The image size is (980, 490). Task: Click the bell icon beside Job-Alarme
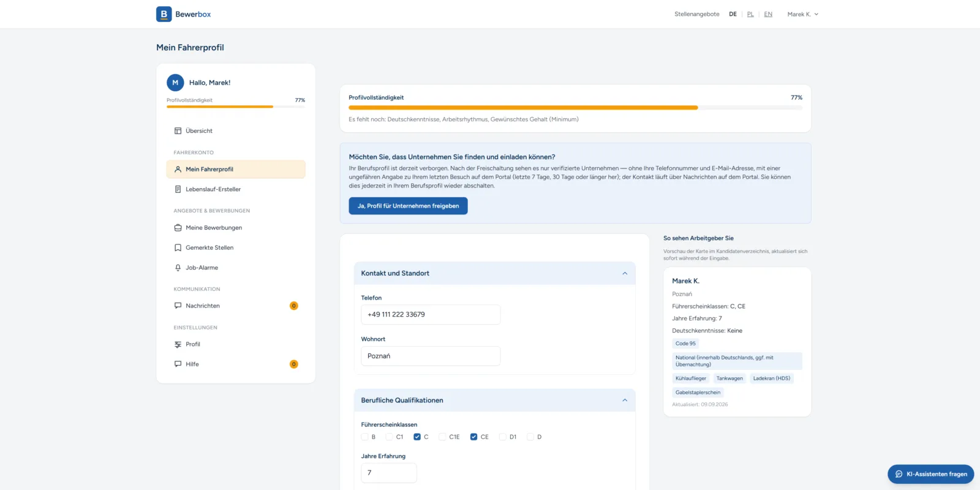tap(178, 268)
